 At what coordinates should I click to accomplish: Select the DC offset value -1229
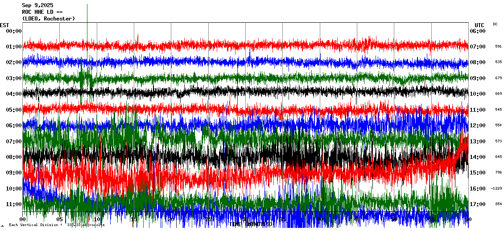496,188
